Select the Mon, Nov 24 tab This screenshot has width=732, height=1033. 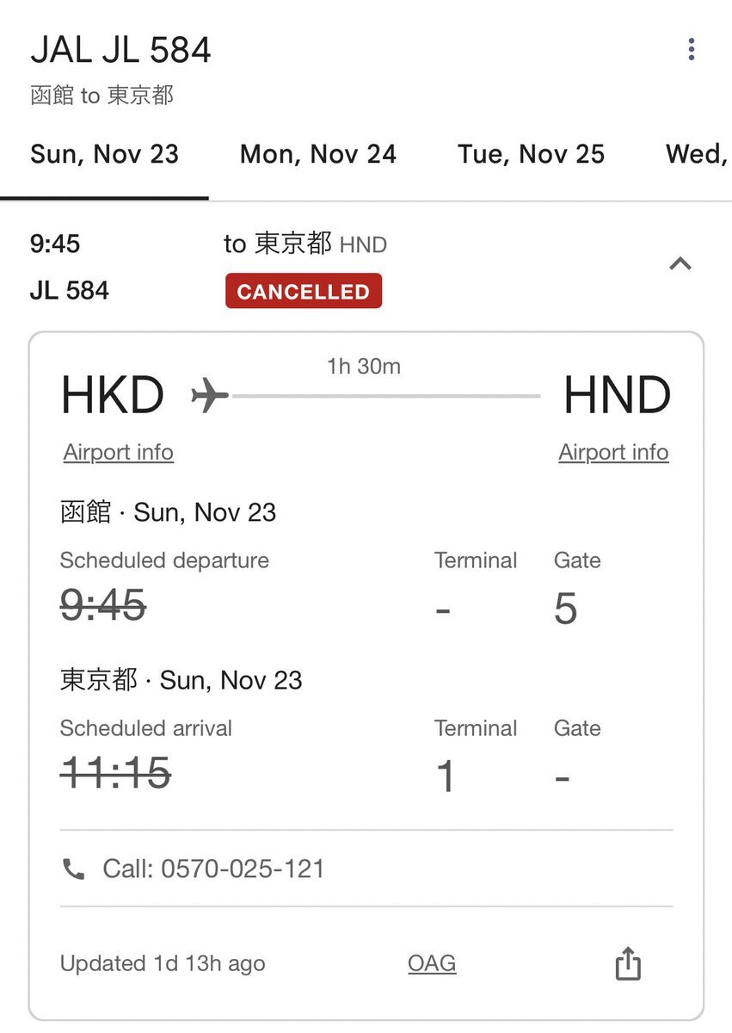[318, 154]
